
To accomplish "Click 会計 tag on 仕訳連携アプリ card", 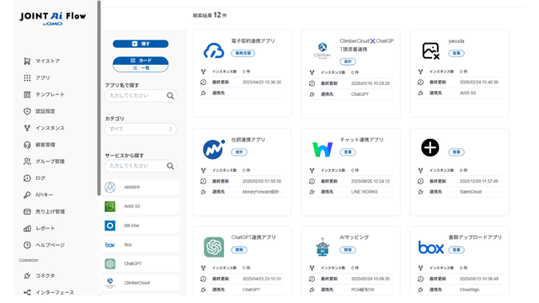I will click(x=239, y=152).
